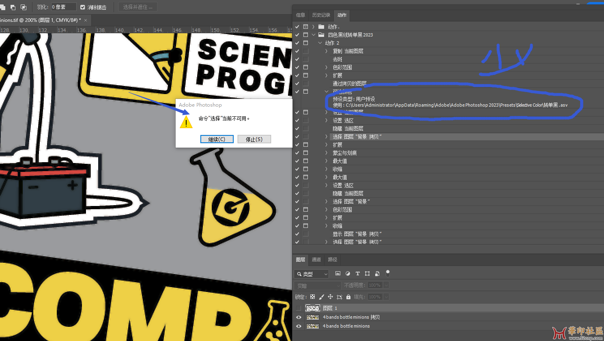Select the intersect with selection mode icon
604x341 pixels.
[23, 7]
